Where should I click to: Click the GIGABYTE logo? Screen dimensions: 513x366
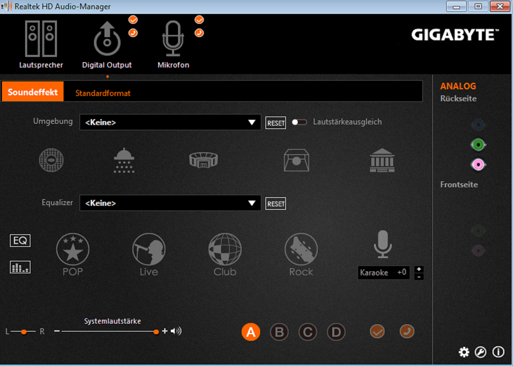coord(455,35)
